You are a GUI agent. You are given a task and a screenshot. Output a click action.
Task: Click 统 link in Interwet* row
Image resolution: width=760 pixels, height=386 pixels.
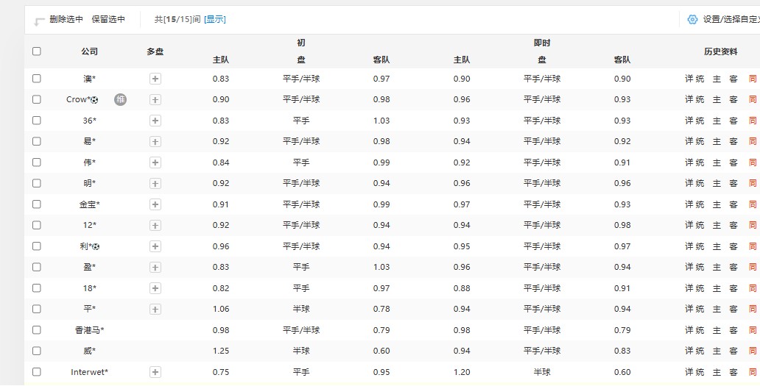click(x=700, y=372)
